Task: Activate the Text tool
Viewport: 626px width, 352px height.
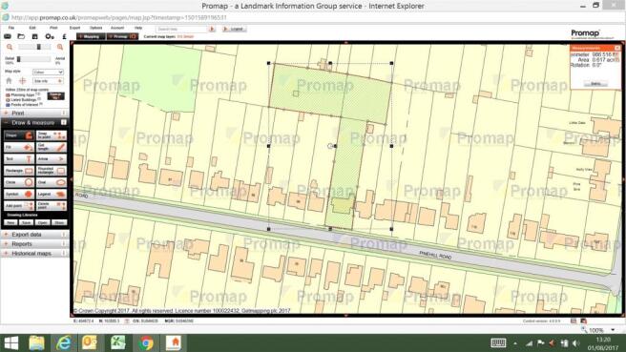Action: click(19, 159)
